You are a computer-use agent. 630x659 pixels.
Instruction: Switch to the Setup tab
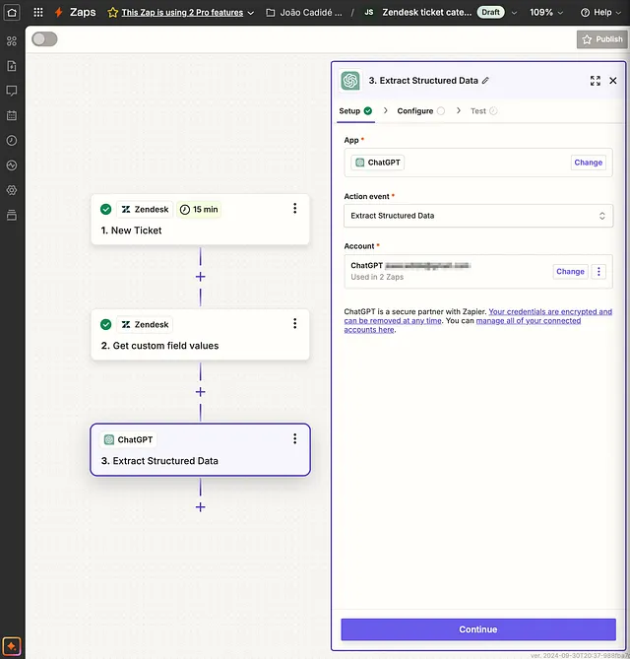click(x=355, y=111)
